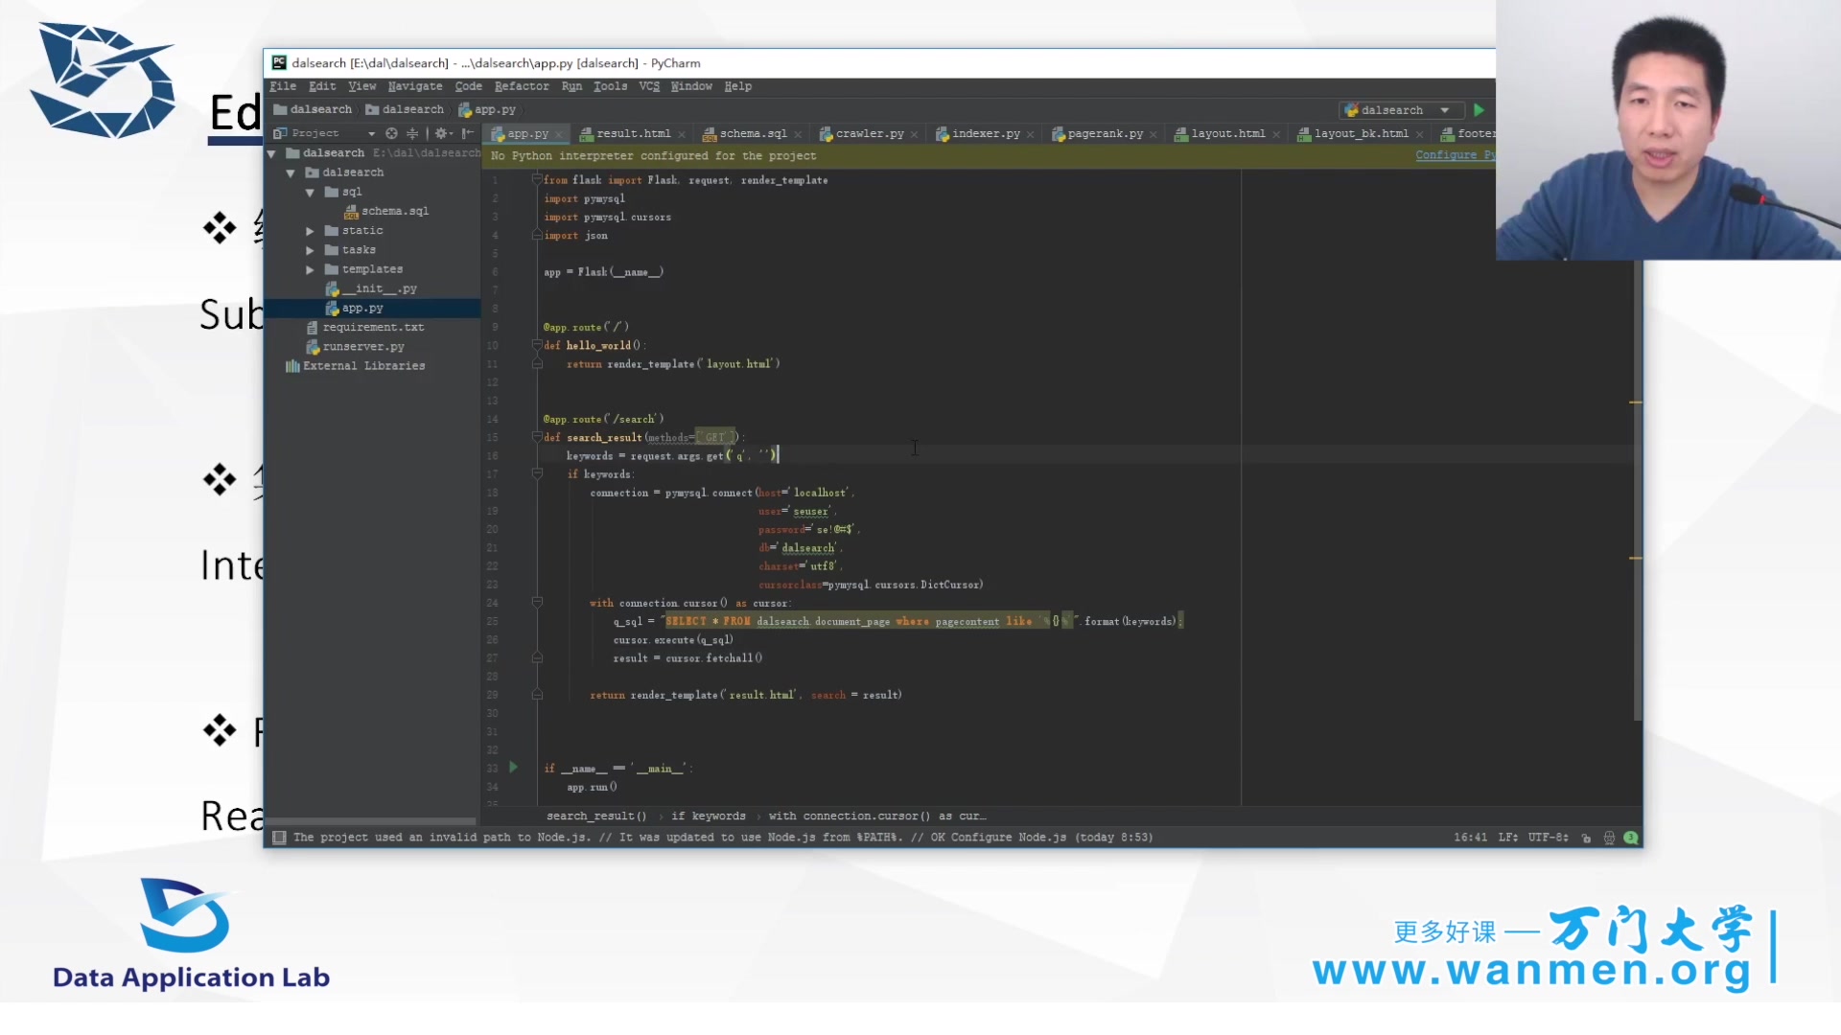This screenshot has width=1841, height=1035.
Task: Toggle the tool window buttons in the bottom-left corner
Action: click(x=279, y=838)
